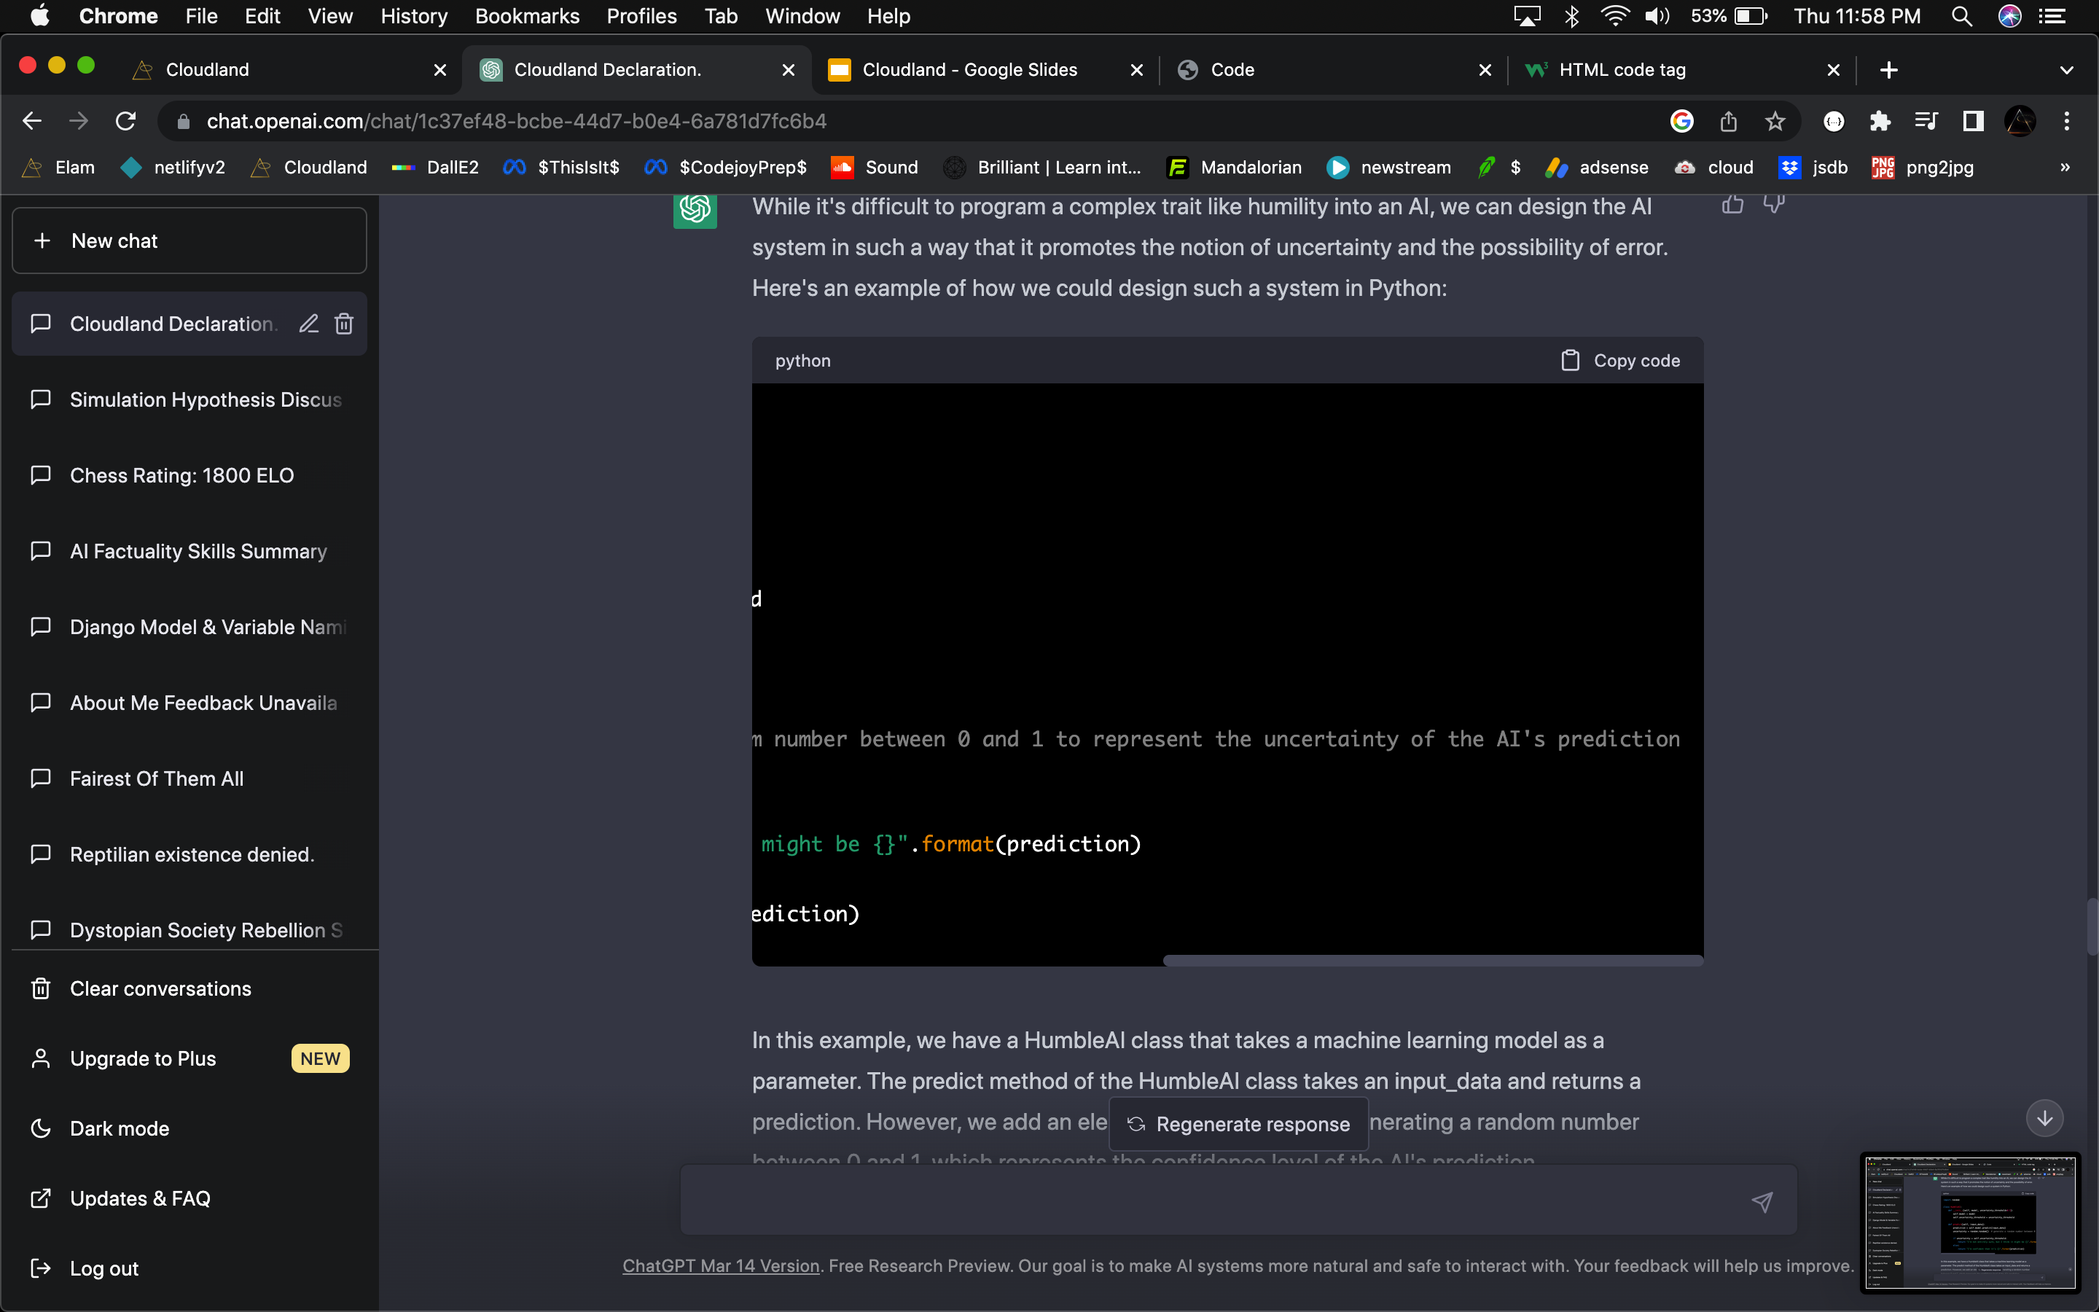This screenshot has height=1312, width=2099.
Task: Bookmark page with star icon
Action: [x=1775, y=120]
